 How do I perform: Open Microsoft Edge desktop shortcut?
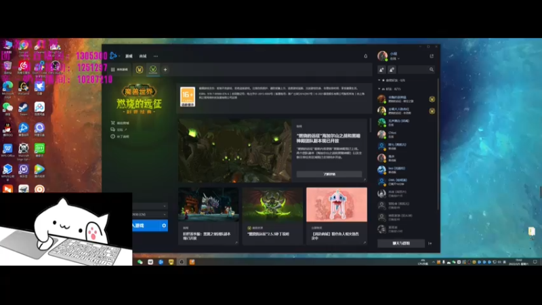pyautogui.click(x=7, y=89)
